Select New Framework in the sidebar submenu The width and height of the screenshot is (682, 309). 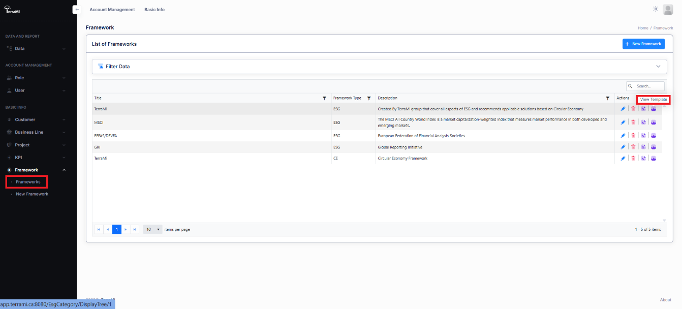[x=32, y=194]
